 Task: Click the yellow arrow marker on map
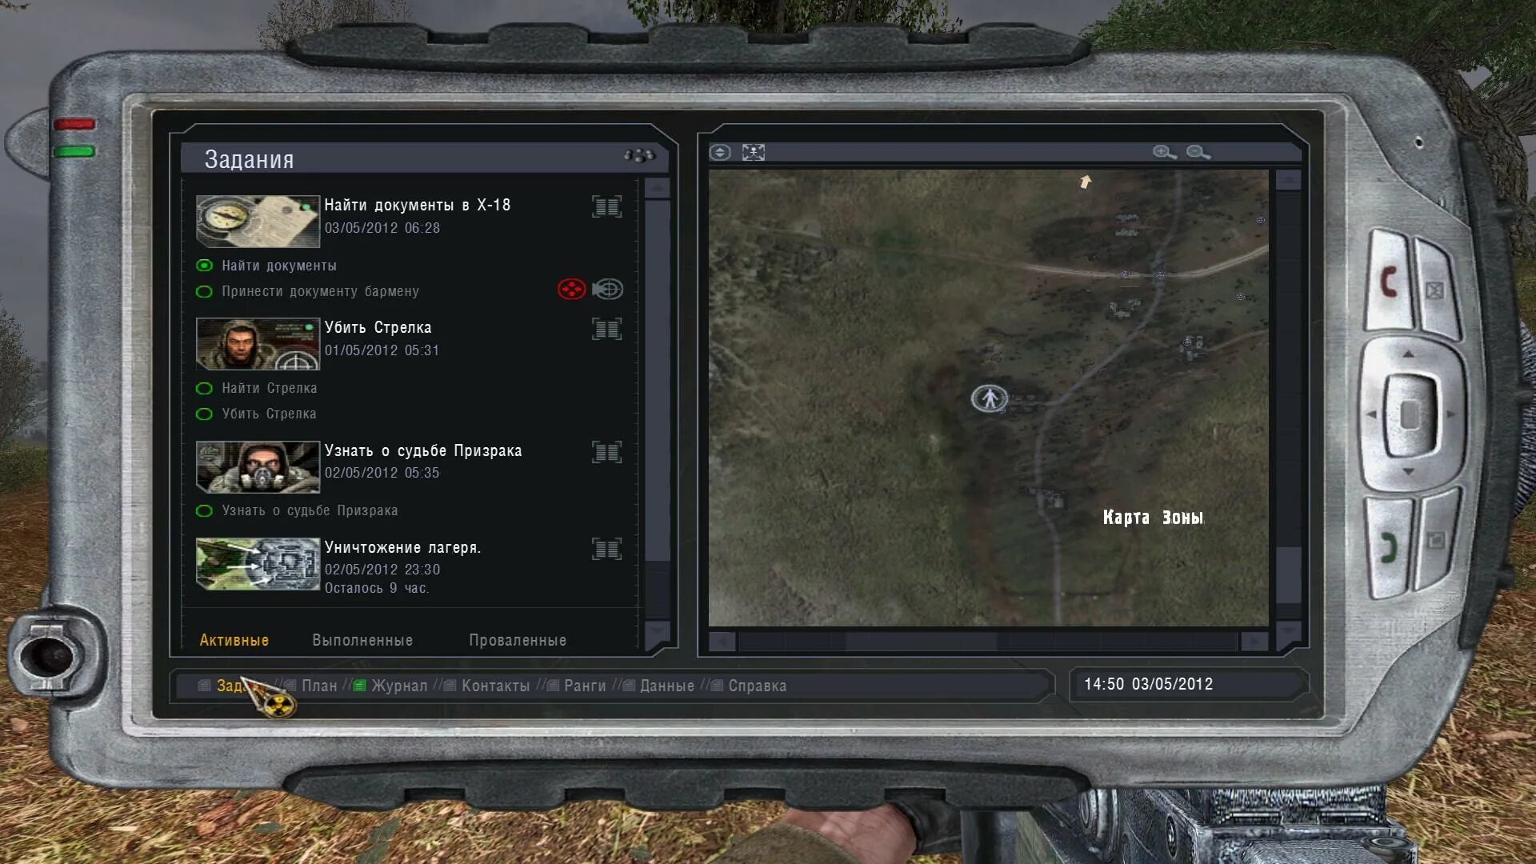pyautogui.click(x=1086, y=182)
